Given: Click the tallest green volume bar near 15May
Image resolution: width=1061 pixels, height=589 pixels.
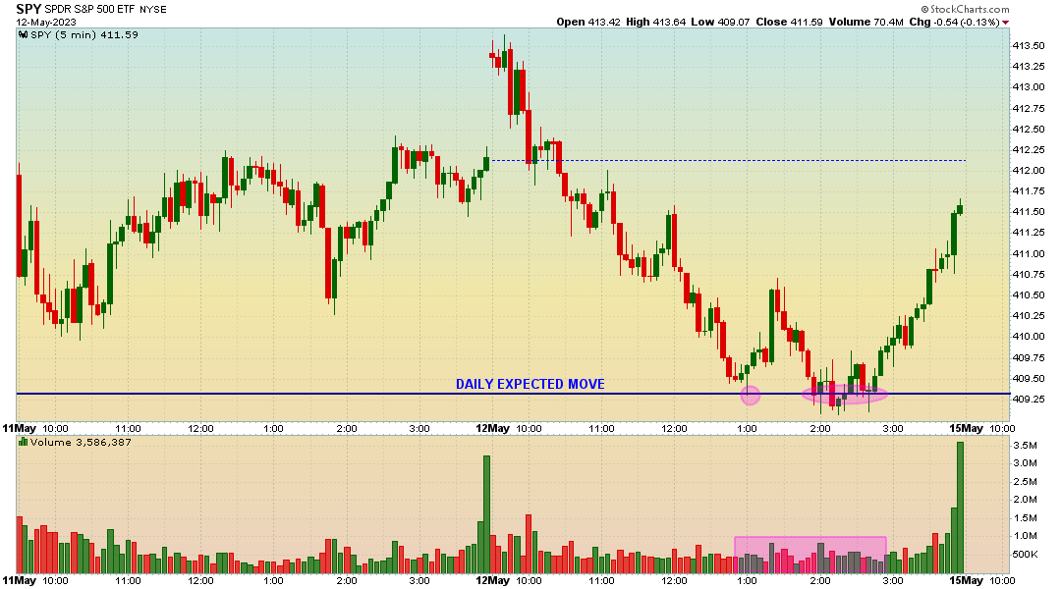Looking at the screenshot, I should coord(960,508).
